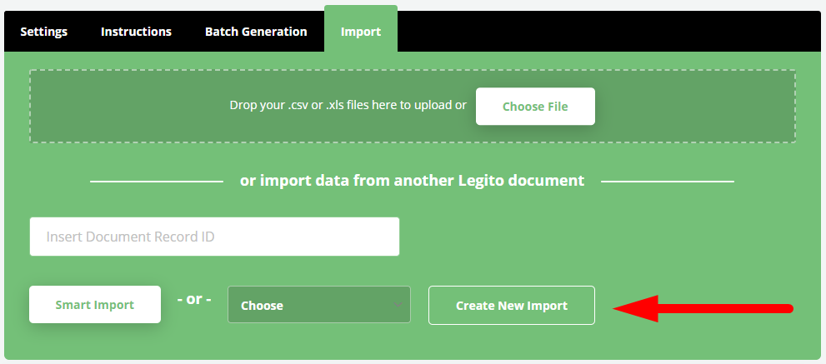The height and width of the screenshot is (364, 826).
Task: Click the '- or -' separator text
Action: click(194, 299)
